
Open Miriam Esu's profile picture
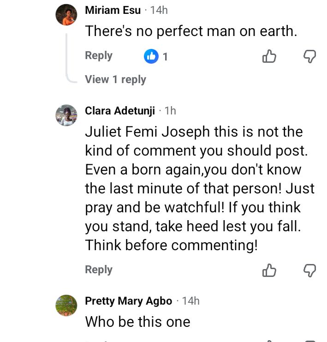[x=66, y=15]
